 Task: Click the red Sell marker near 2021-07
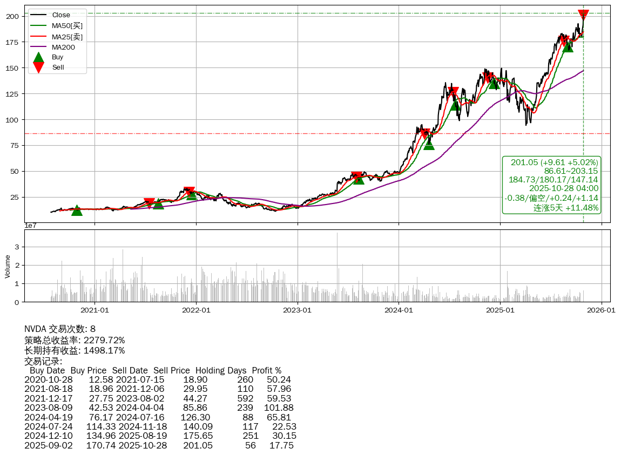[149, 203]
